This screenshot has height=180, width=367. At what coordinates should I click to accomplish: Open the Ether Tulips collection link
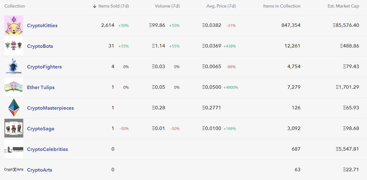tap(41, 88)
